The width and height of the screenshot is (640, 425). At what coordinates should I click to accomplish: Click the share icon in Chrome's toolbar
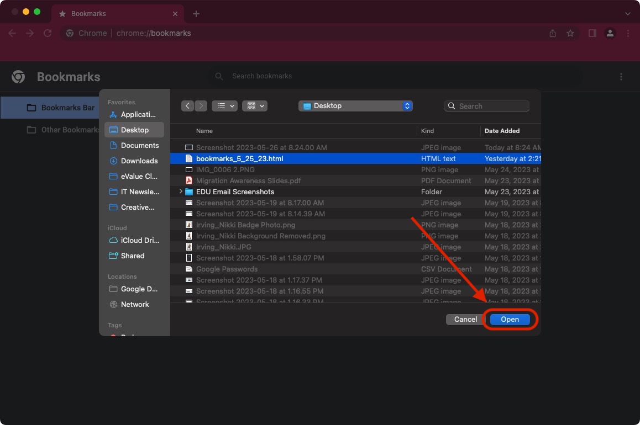click(552, 33)
